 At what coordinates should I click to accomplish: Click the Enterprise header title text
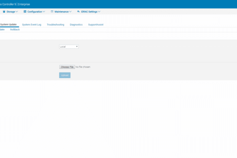24,4
